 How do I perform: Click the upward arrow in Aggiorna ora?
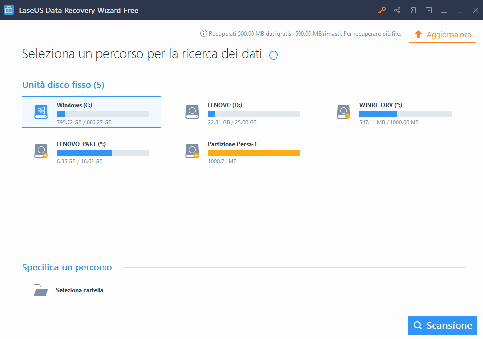click(418, 34)
